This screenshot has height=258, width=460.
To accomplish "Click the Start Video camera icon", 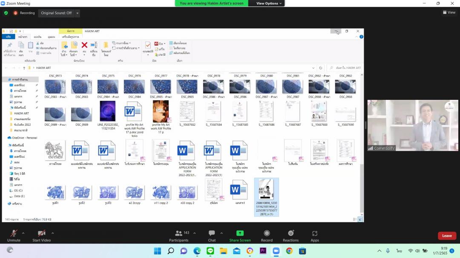I will pos(41,233).
